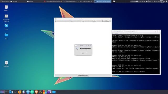Switch to the Desktop/BergRat editor task in panel

(69, 1)
